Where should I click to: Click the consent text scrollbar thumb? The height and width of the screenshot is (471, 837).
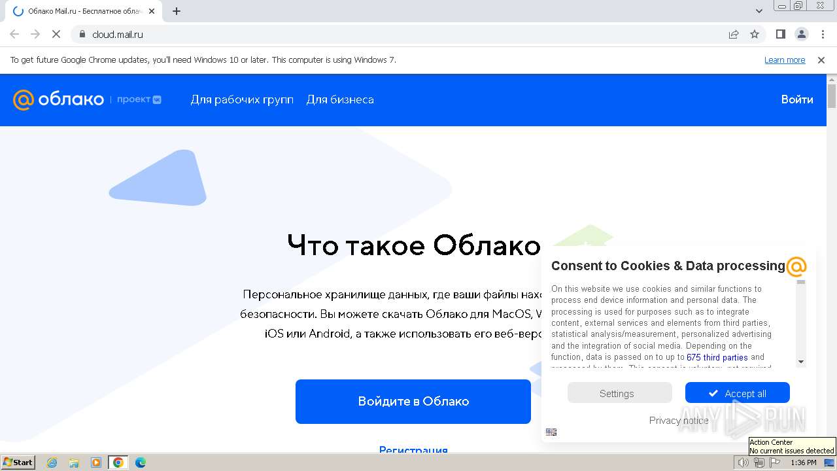(801, 283)
